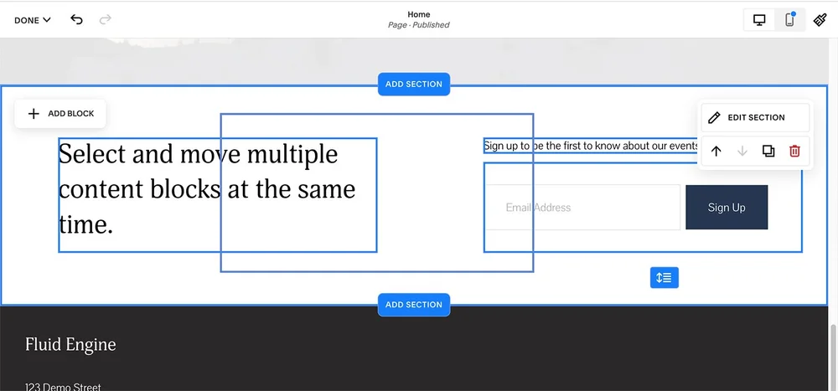838x391 pixels.
Task: Switch to desktop view icon
Action: pyautogui.click(x=759, y=20)
